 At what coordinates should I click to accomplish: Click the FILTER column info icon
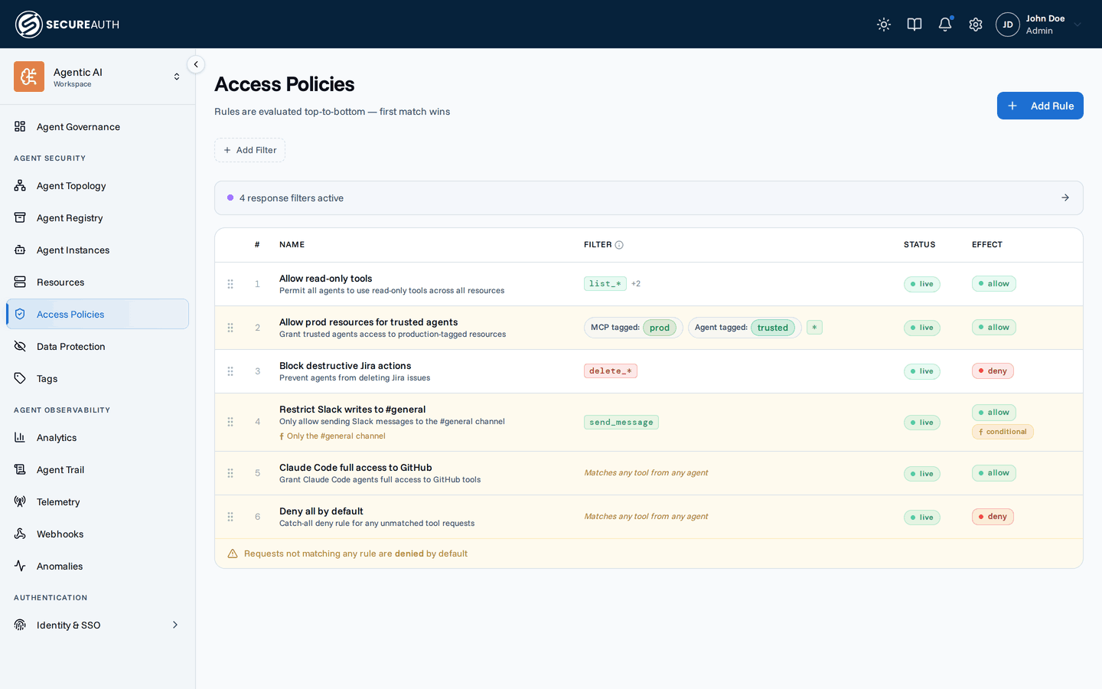[x=619, y=245]
